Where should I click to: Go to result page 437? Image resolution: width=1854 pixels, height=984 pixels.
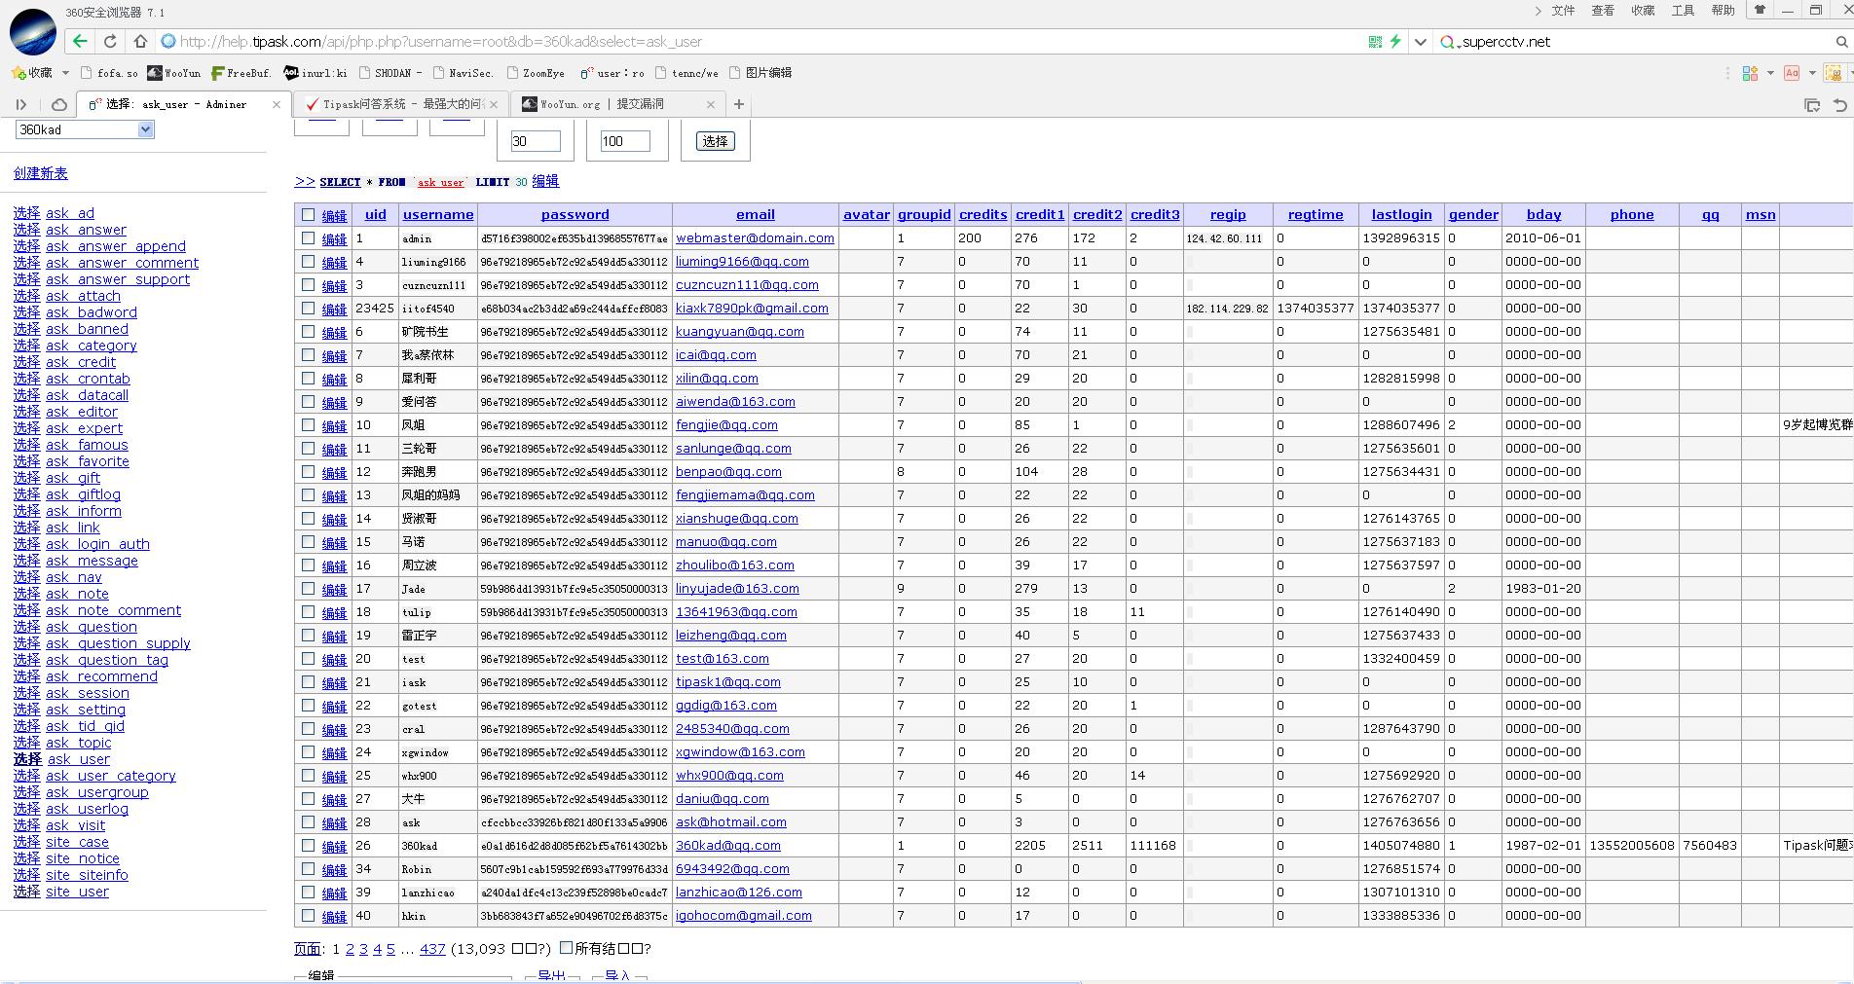432,949
